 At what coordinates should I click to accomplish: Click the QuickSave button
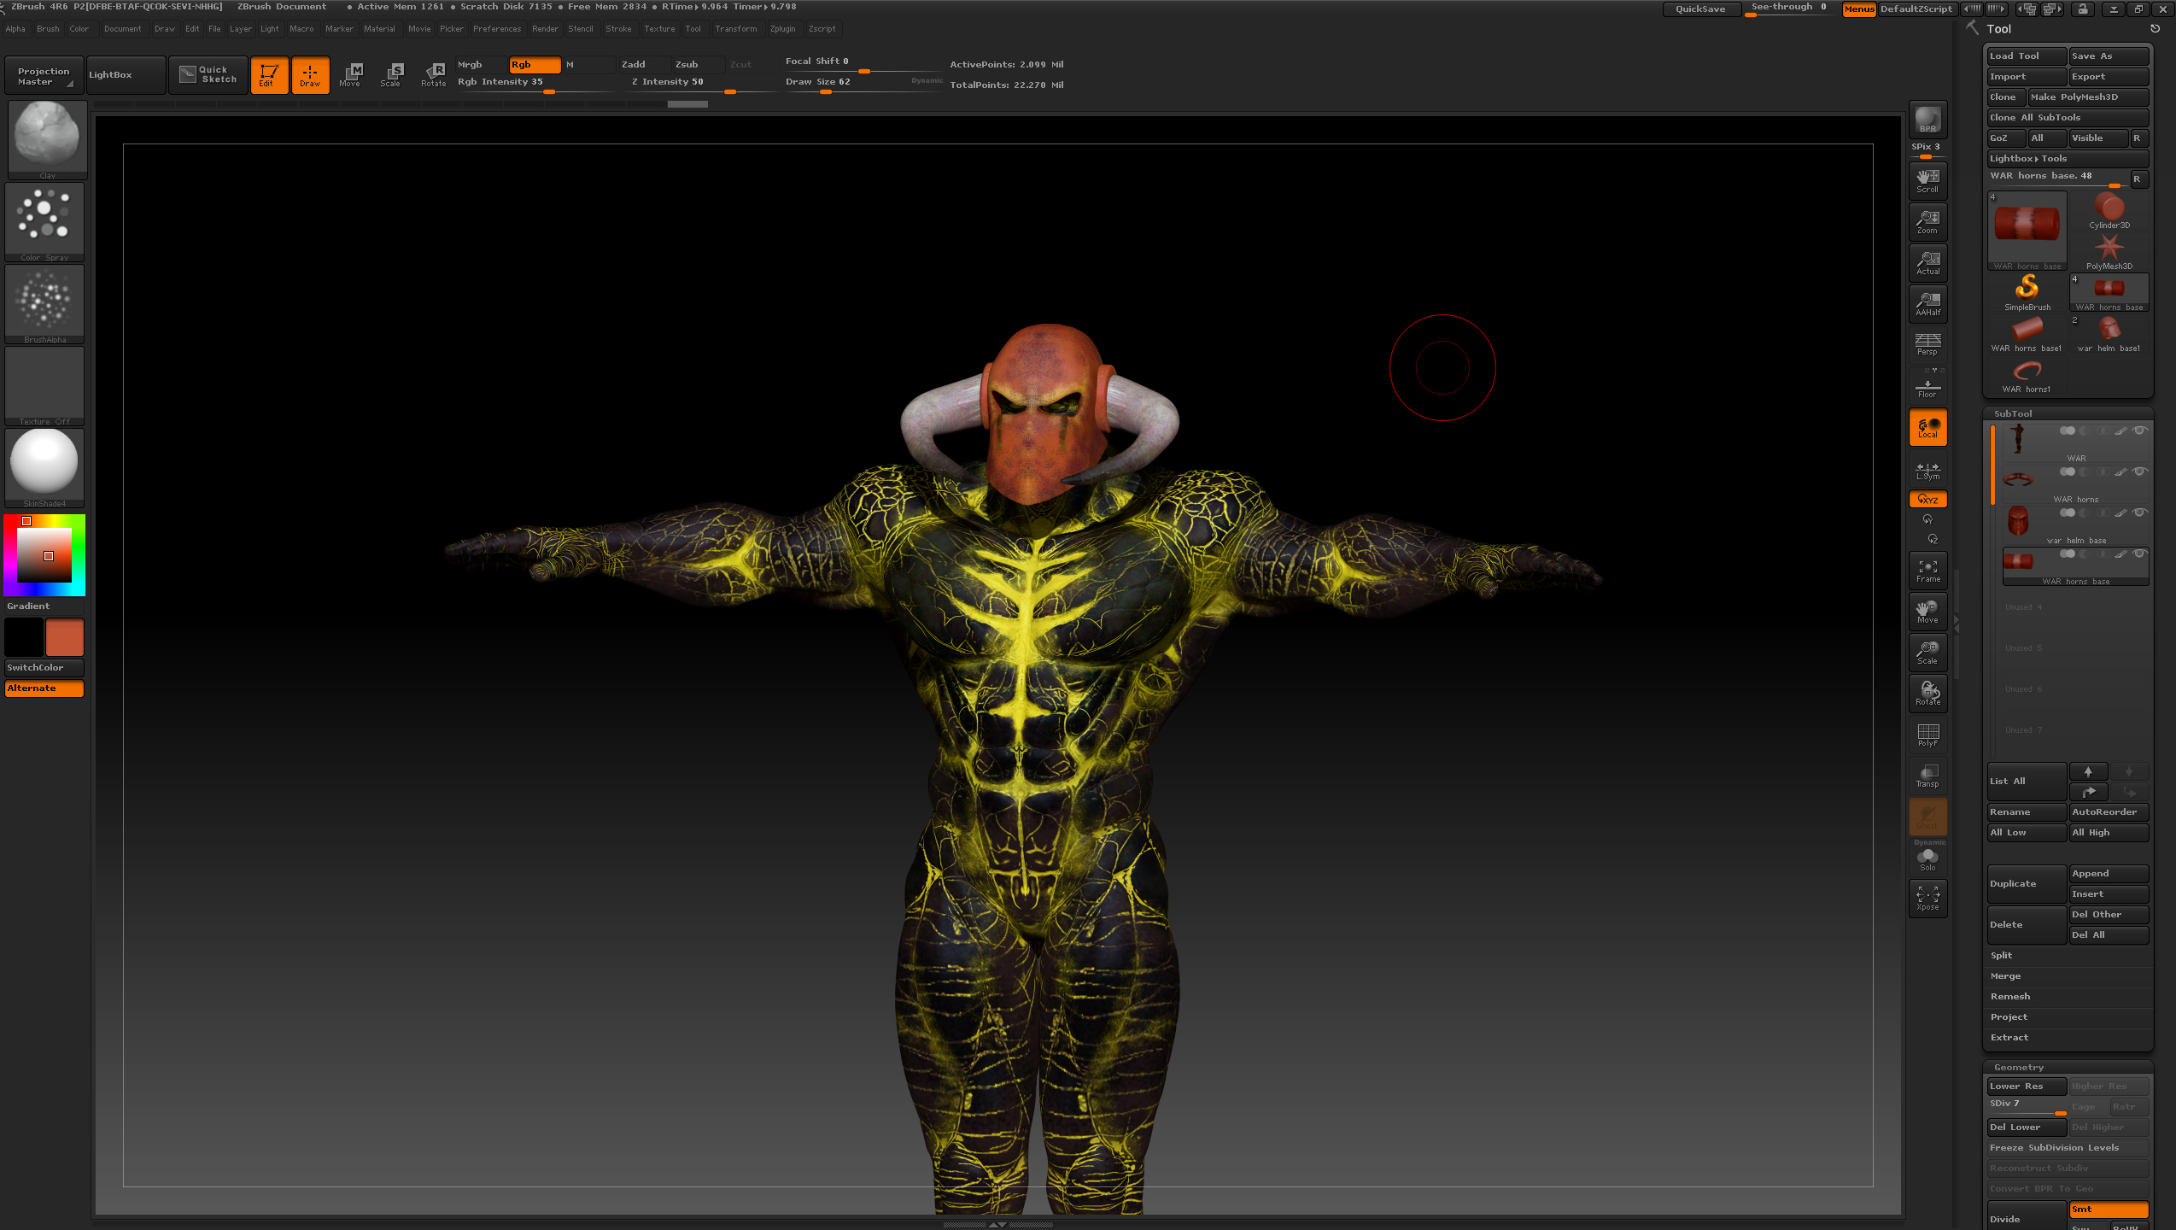coord(1699,9)
